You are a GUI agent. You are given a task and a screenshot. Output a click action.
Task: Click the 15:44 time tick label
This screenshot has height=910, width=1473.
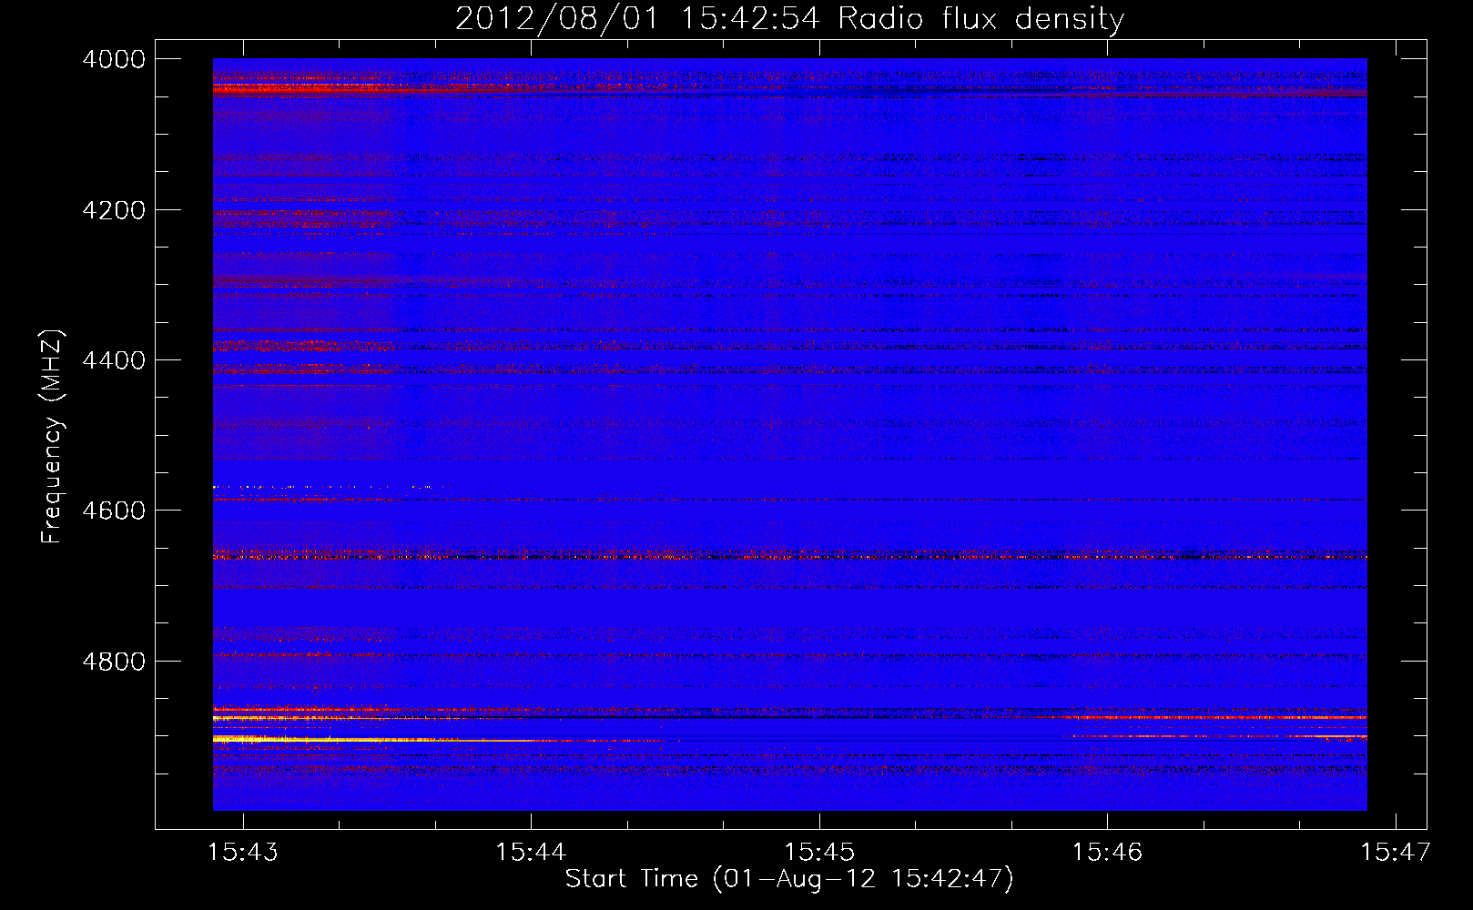click(531, 852)
